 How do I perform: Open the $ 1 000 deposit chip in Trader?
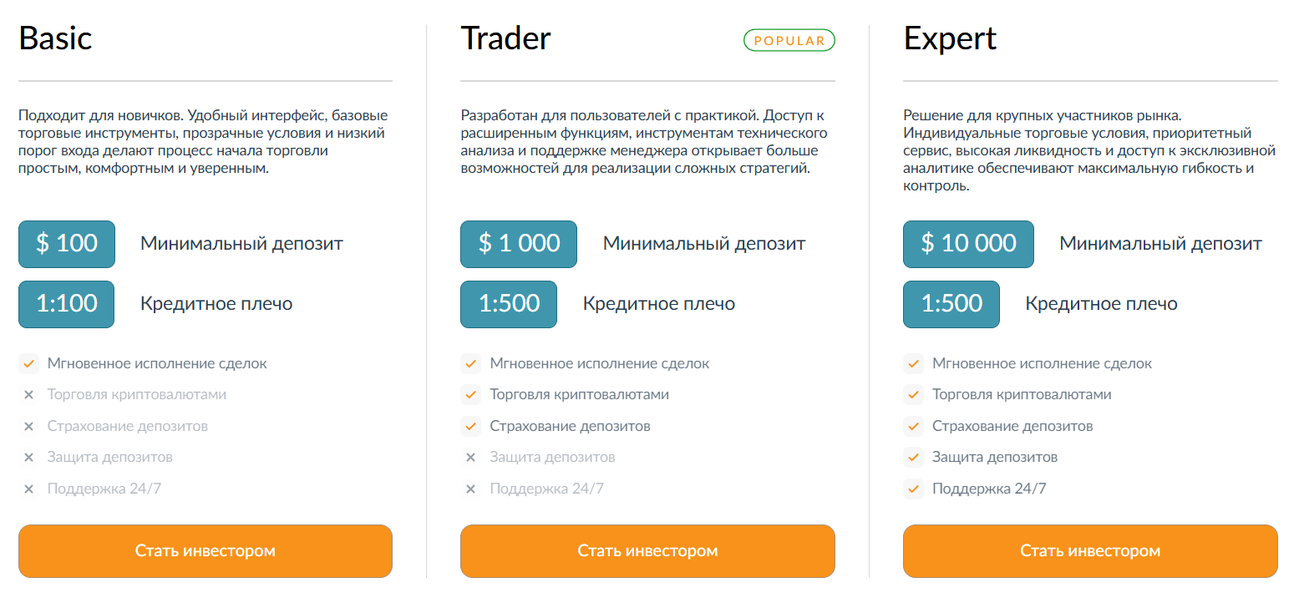[518, 244]
